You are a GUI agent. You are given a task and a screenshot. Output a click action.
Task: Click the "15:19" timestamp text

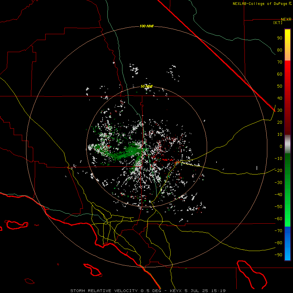click(218, 291)
